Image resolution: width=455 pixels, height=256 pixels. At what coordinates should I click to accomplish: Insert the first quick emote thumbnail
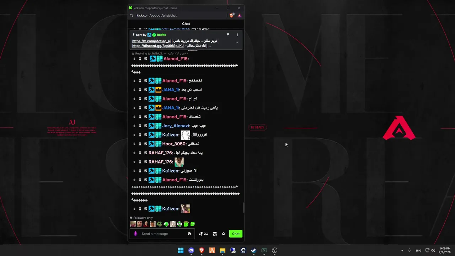tap(133, 224)
